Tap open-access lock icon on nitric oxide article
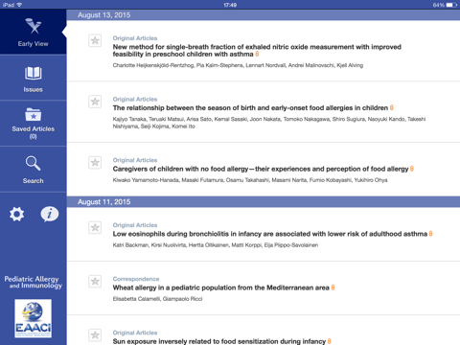 click(257, 54)
